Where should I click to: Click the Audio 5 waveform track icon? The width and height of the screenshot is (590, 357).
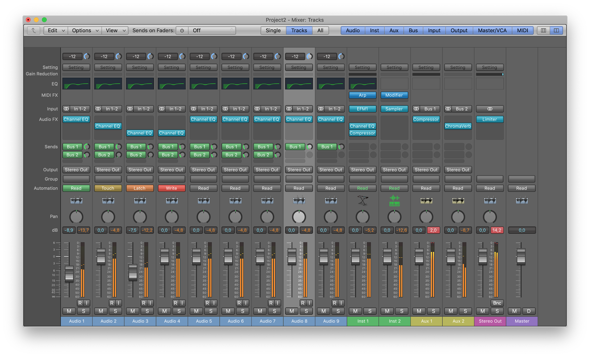203,200
